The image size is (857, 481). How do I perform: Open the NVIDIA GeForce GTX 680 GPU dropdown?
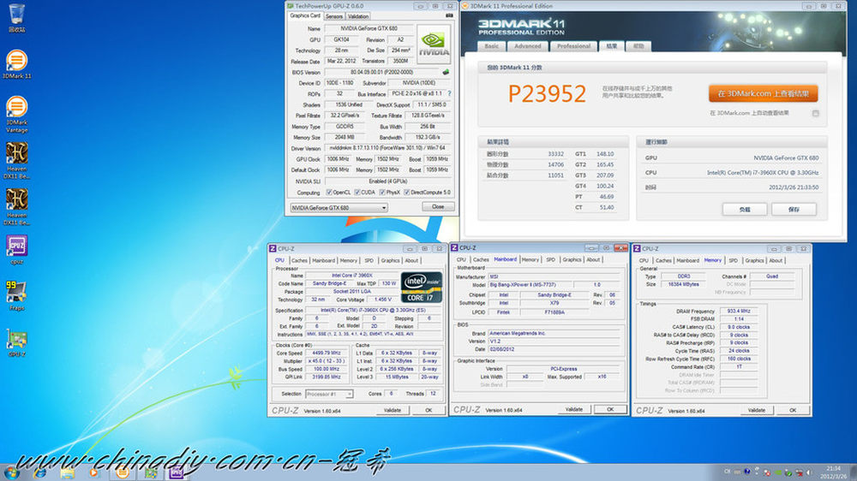click(x=339, y=208)
